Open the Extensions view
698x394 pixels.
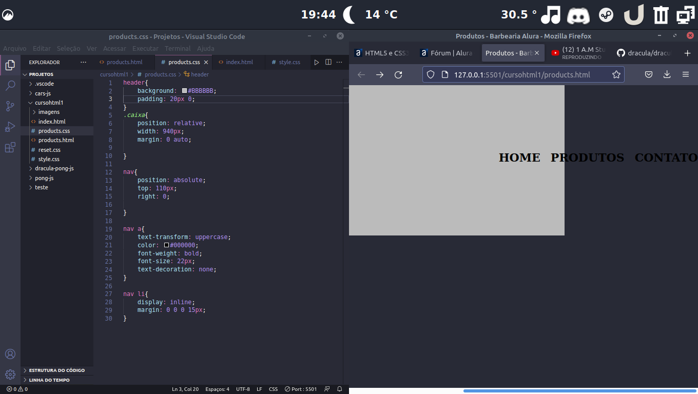point(10,148)
